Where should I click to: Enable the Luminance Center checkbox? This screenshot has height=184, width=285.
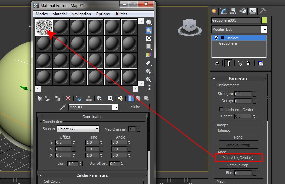[221, 110]
